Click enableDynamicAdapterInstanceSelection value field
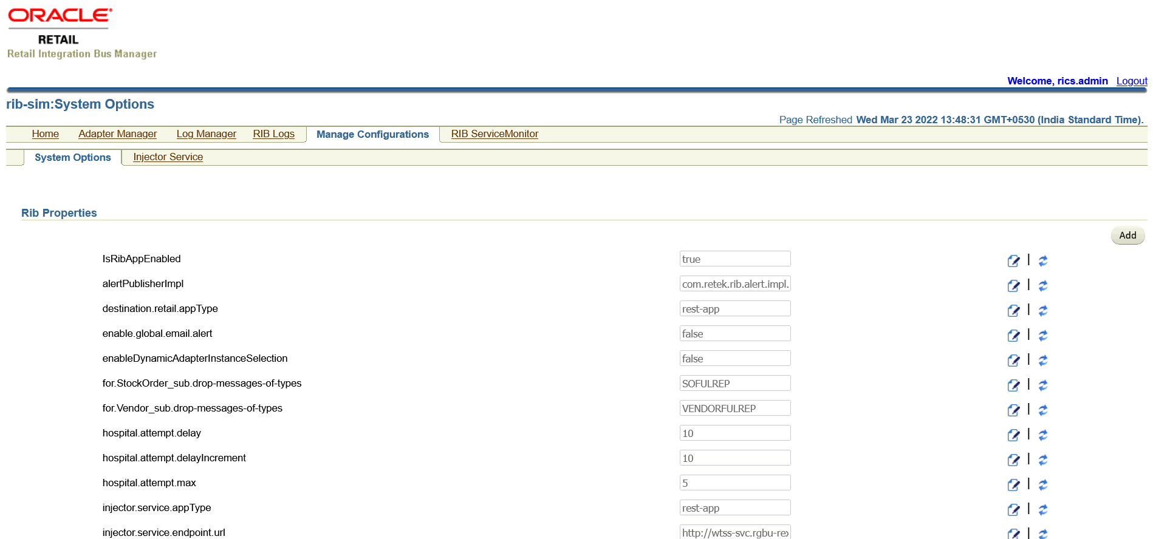Image resolution: width=1153 pixels, height=539 pixels. [x=735, y=359]
